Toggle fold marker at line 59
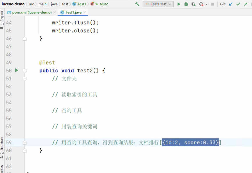Image resolution: width=252 pixels, height=173 pixels. click(25, 142)
